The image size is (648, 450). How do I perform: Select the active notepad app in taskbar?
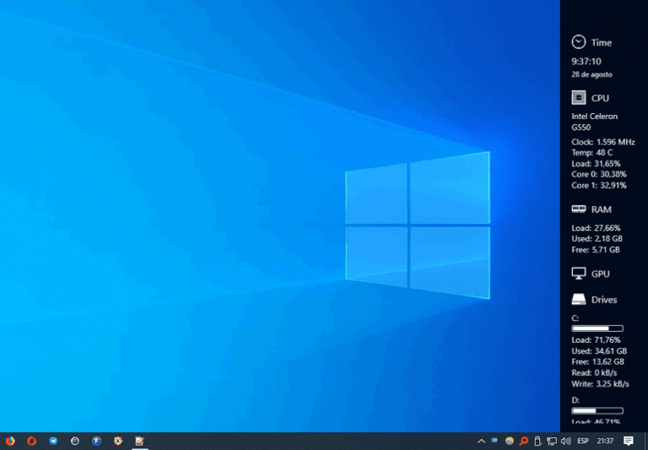(139, 441)
